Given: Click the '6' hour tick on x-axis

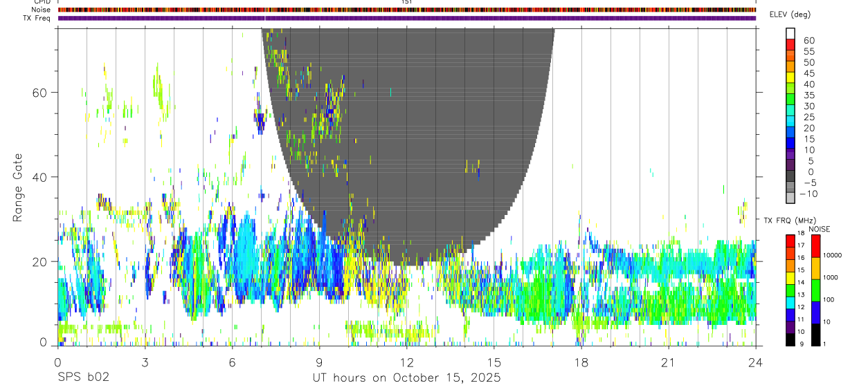Looking at the screenshot, I should click(232, 362).
